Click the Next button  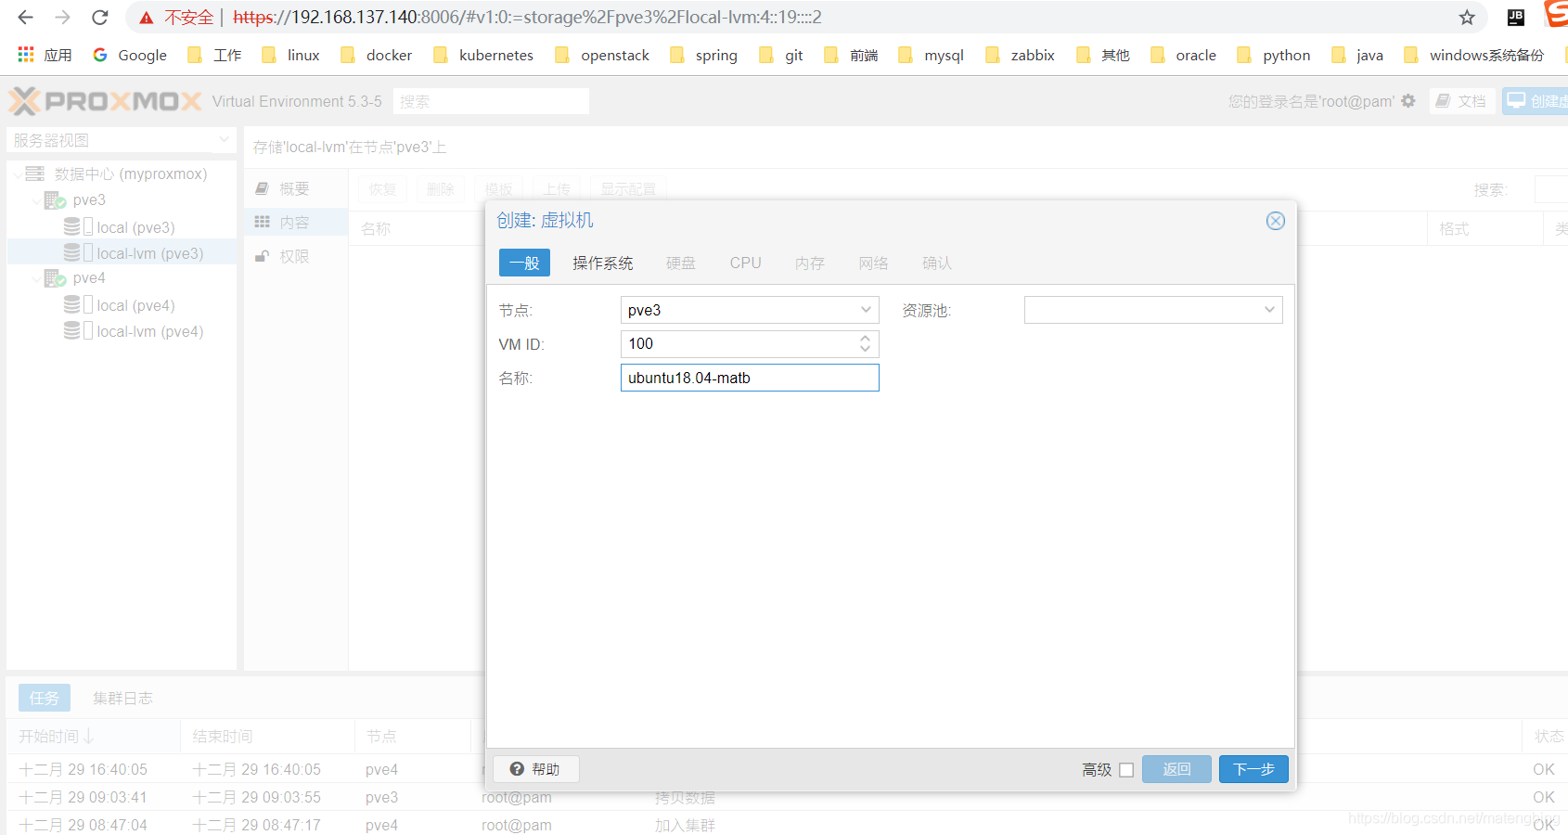coord(1253,769)
